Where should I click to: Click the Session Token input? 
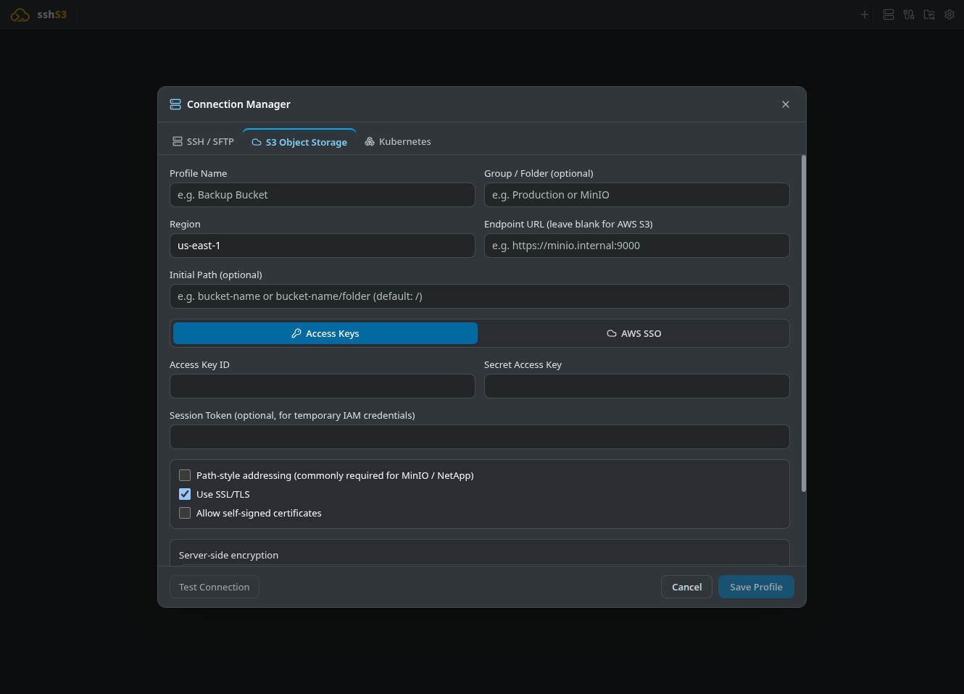480,437
